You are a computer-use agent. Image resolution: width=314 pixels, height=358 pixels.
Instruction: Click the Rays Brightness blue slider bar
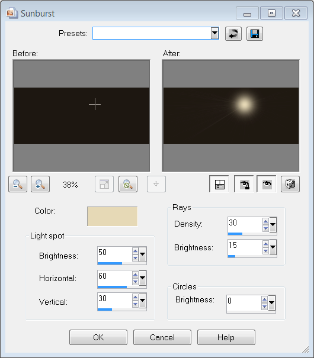pos(232,256)
